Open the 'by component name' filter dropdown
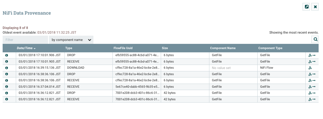The image size is (323, 119). tap(71, 40)
